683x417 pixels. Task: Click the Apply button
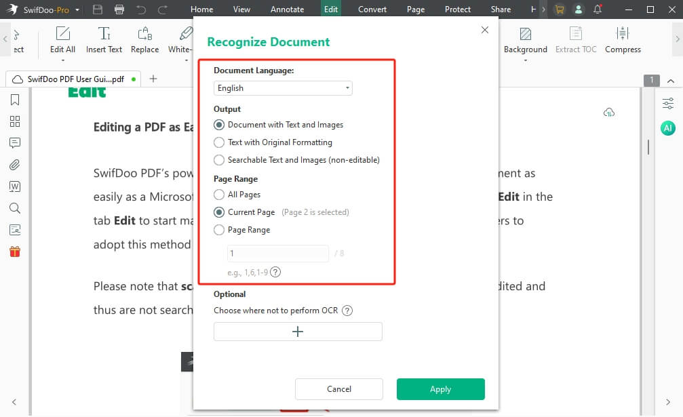440,389
